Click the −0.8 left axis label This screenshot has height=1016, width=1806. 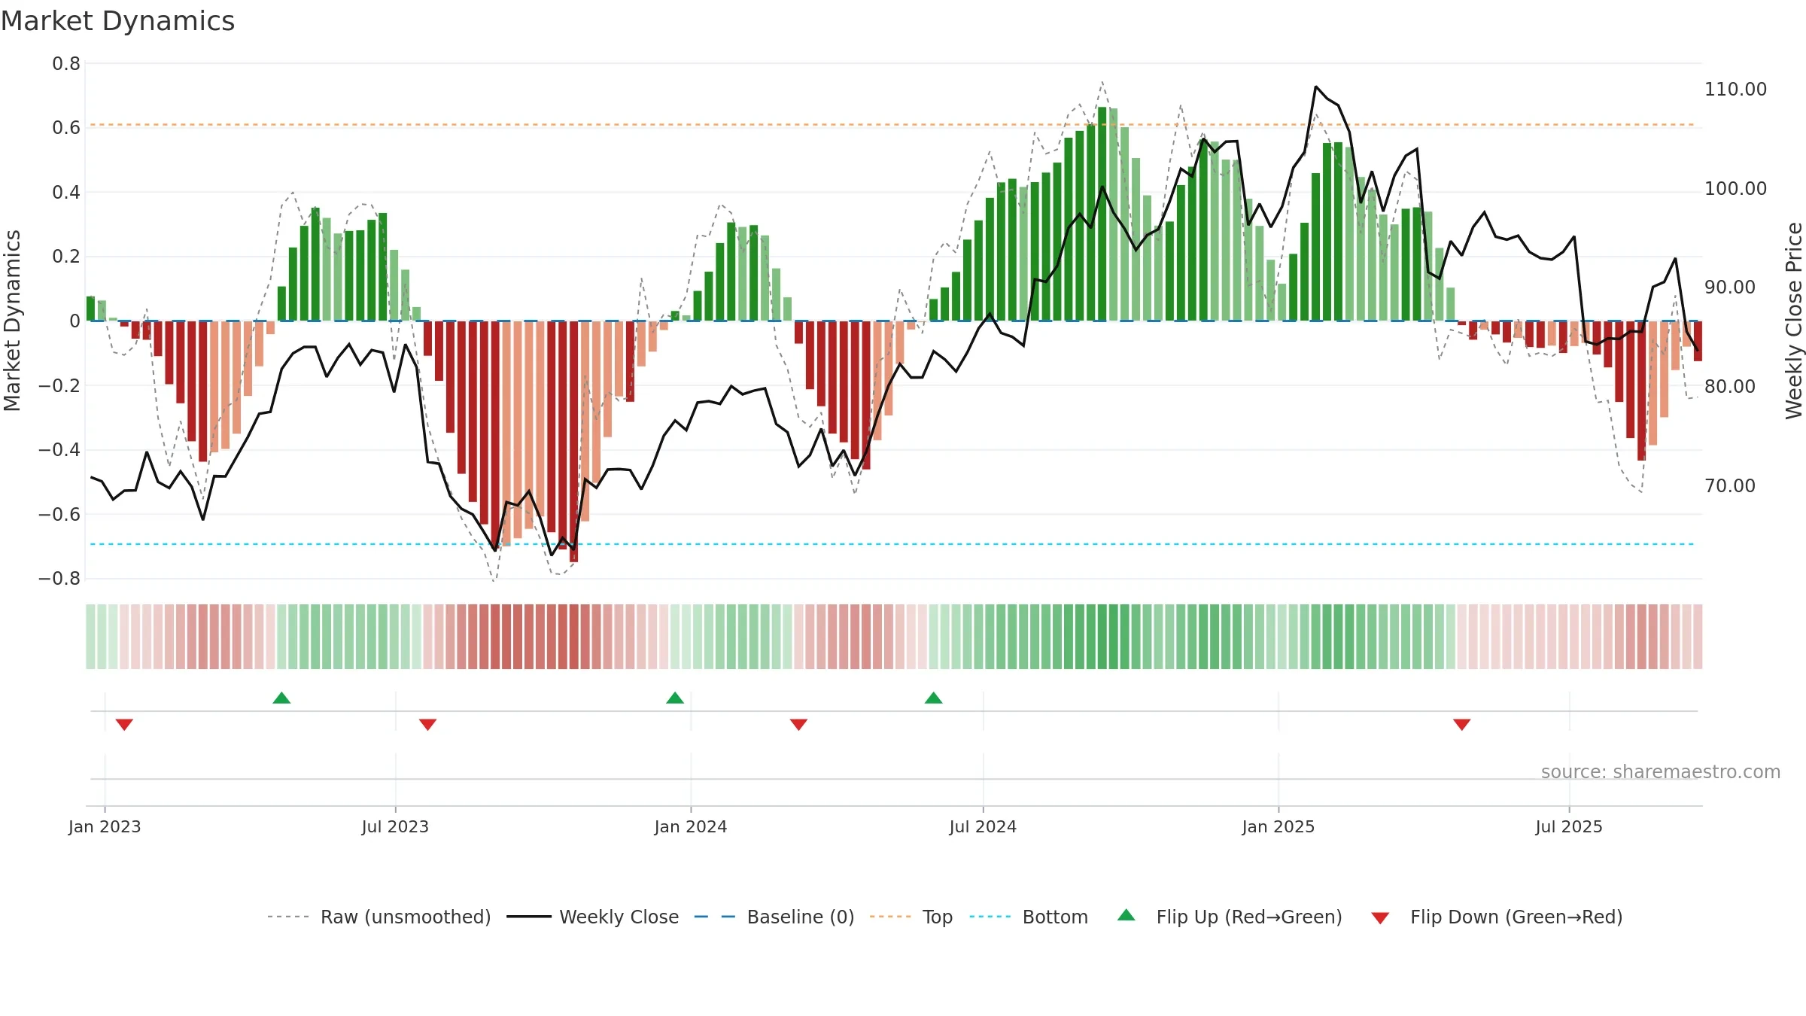59,579
